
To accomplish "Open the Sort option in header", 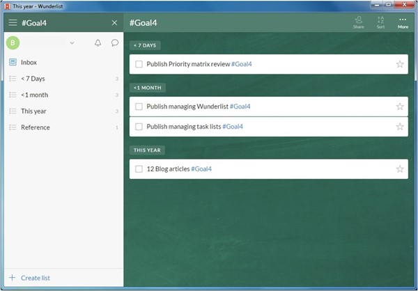I will pyautogui.click(x=380, y=22).
